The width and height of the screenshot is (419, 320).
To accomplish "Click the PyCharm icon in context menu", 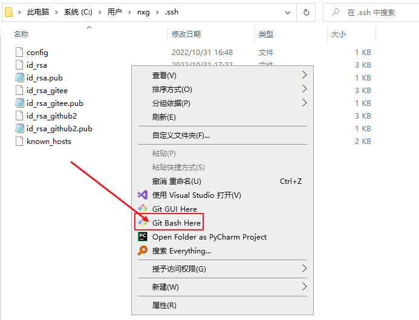I will [143, 237].
